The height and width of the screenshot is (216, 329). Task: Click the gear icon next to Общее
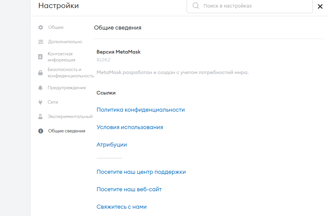tap(41, 27)
